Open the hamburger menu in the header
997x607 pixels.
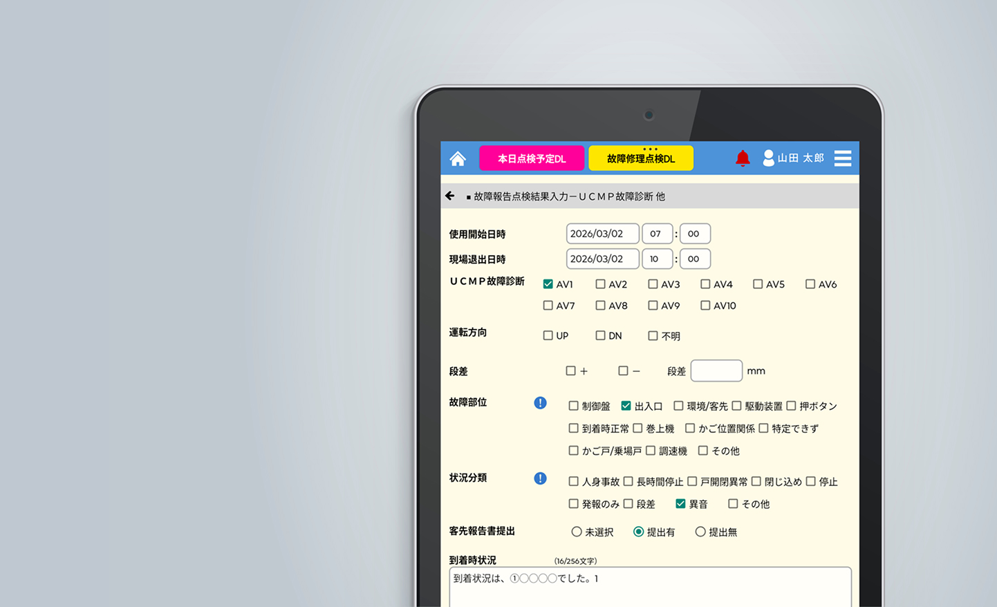pyautogui.click(x=842, y=158)
